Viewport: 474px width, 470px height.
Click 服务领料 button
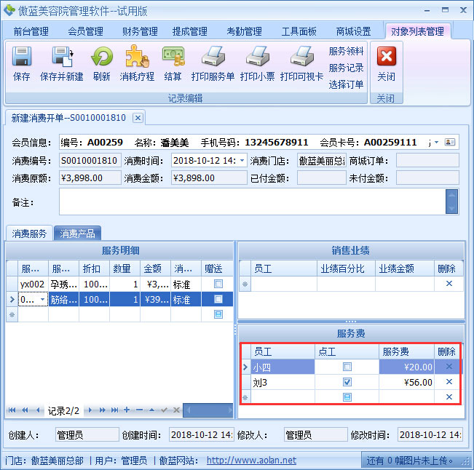point(346,51)
